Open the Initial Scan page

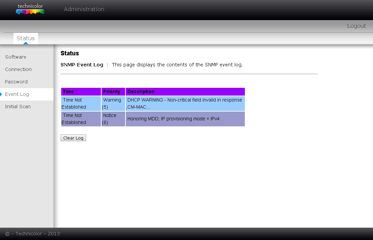click(x=17, y=107)
